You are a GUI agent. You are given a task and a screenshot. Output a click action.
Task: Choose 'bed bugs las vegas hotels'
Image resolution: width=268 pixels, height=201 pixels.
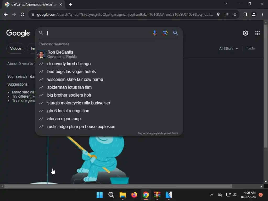coord(109,72)
